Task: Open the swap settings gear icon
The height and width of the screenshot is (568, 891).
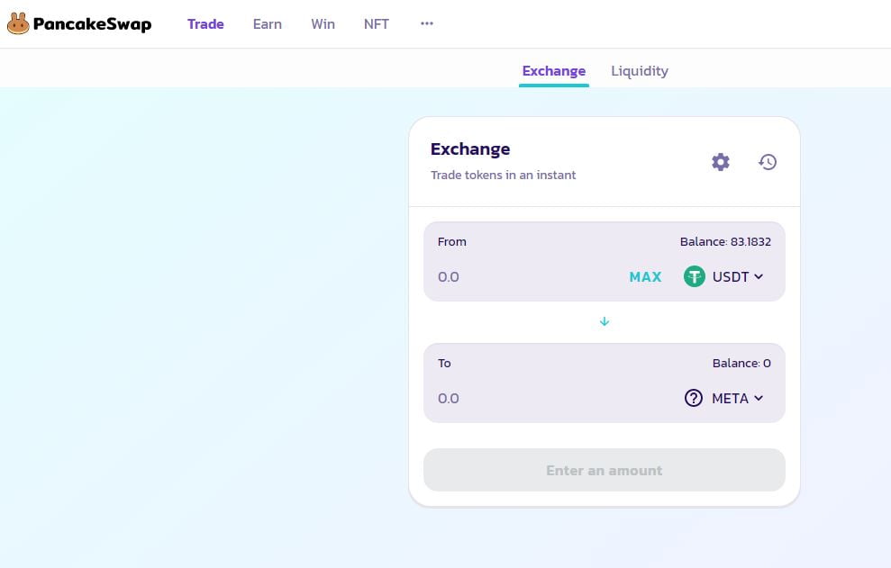Action: (721, 162)
